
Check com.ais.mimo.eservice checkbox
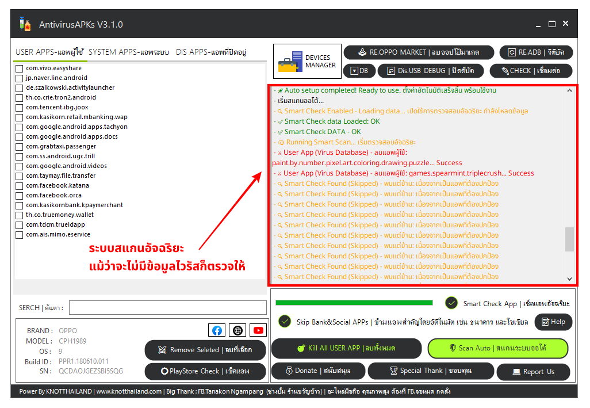(19, 235)
